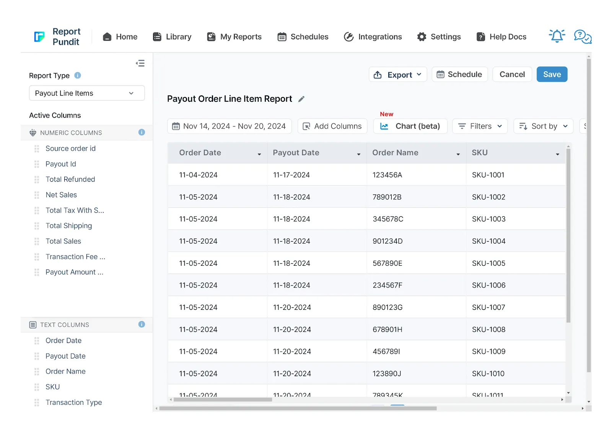Click the table horizontal scrollbar

pos(223,400)
